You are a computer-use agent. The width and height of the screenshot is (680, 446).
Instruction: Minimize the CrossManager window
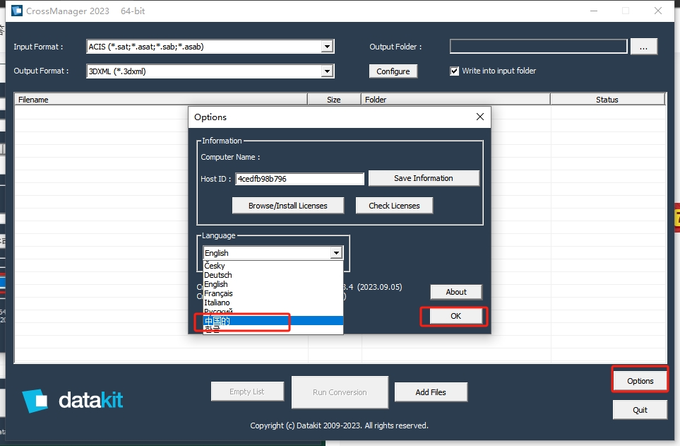click(594, 11)
